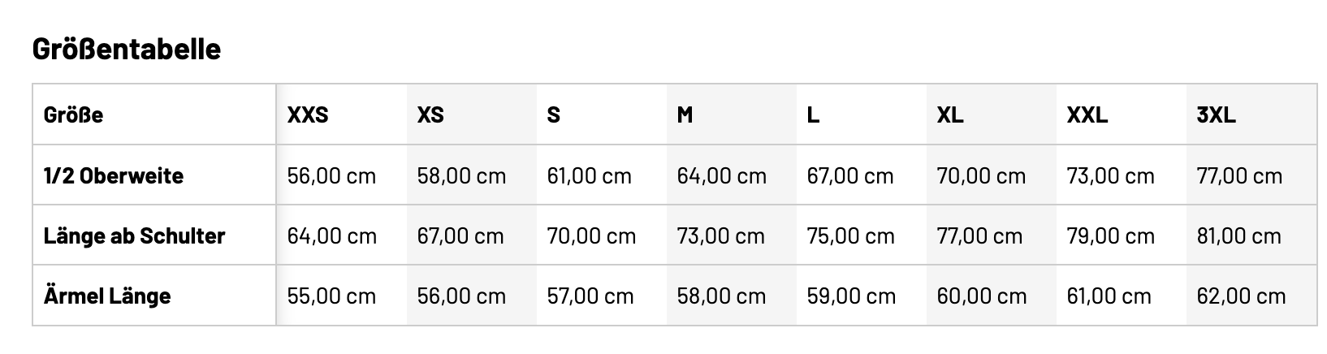Select the XL size column header

(950, 115)
